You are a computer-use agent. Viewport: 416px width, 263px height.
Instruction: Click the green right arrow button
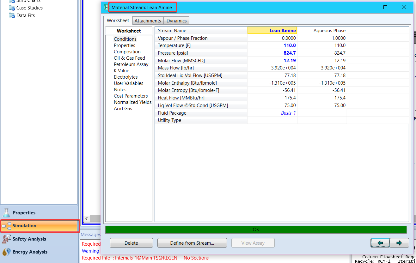point(399,243)
